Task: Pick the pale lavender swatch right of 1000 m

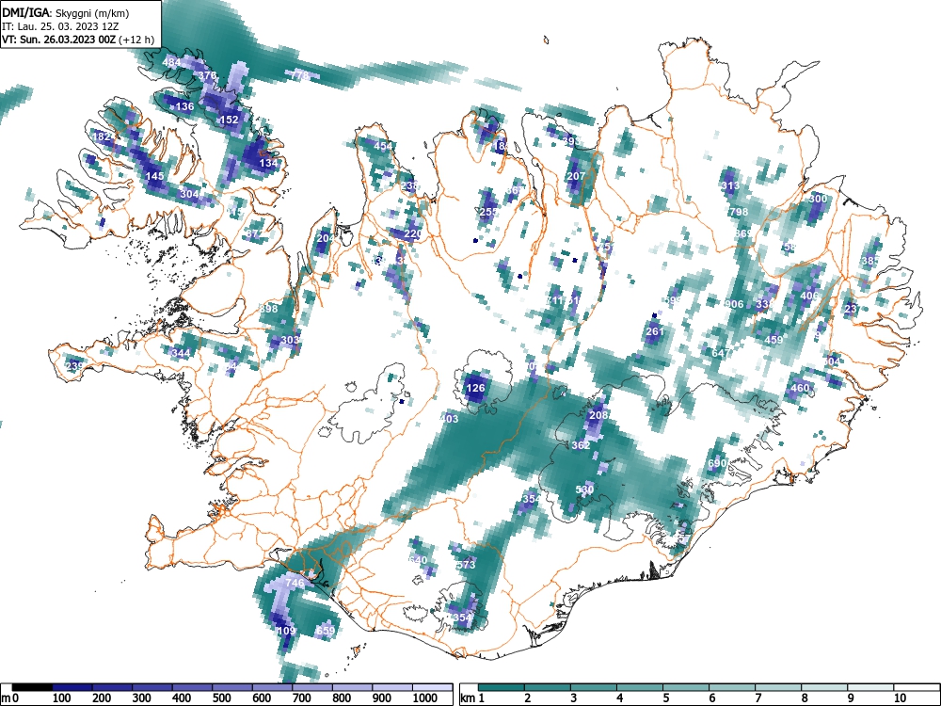Action: pos(432,687)
